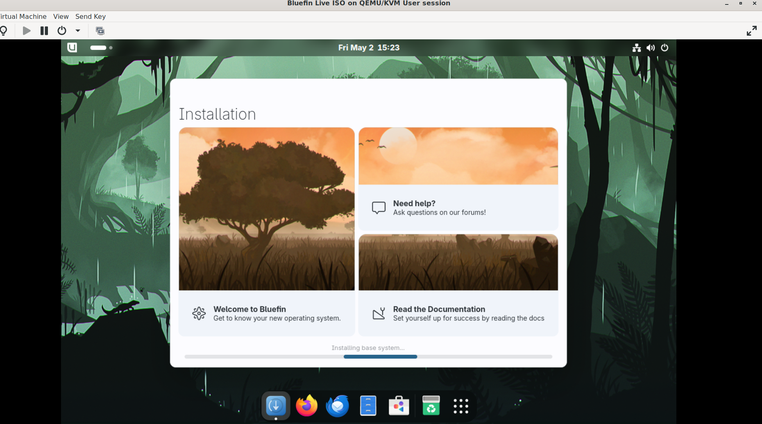Launch Firefox from the dock
The width and height of the screenshot is (762, 424).
tap(306, 406)
